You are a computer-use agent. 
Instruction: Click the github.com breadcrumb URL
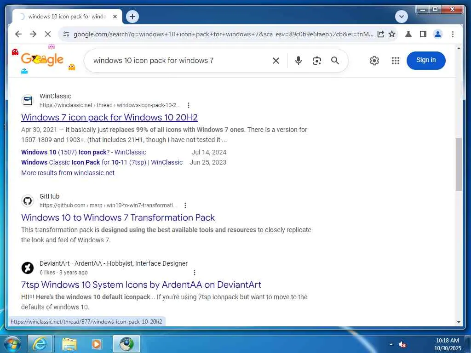point(108,205)
